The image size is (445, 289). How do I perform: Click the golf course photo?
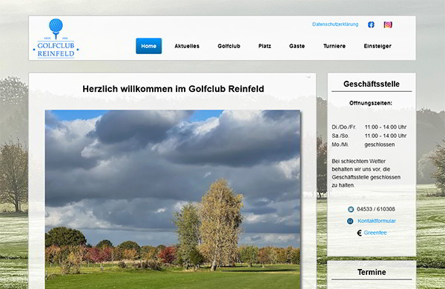(x=173, y=199)
